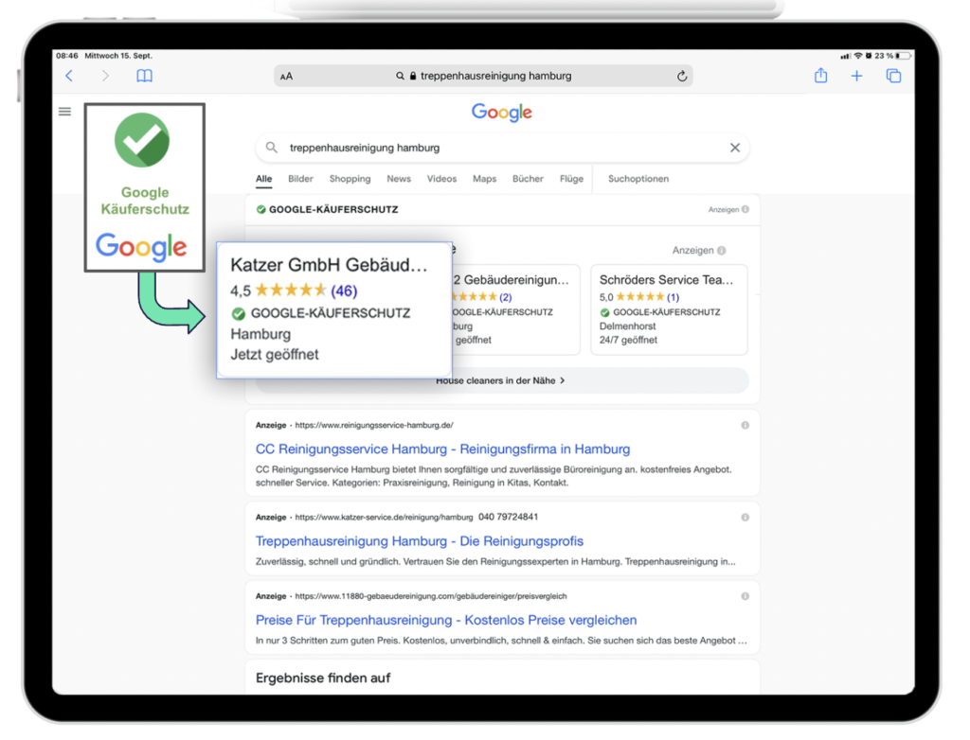This screenshot has width=970, height=740.
Task: Open the Google hamburger menu
Action: coord(64,112)
